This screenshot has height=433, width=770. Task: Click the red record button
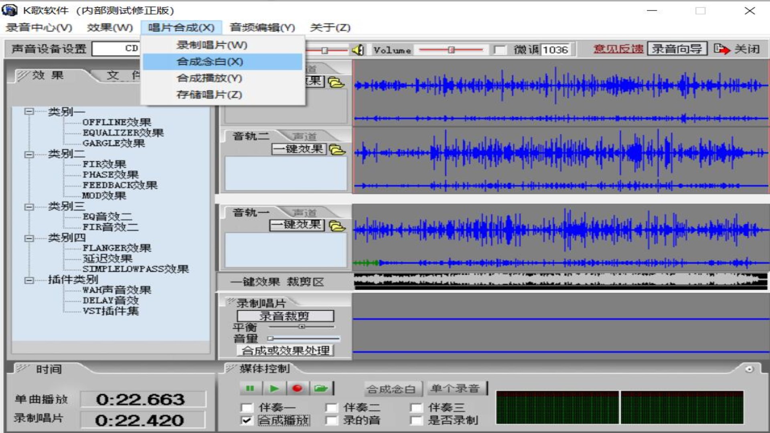297,388
